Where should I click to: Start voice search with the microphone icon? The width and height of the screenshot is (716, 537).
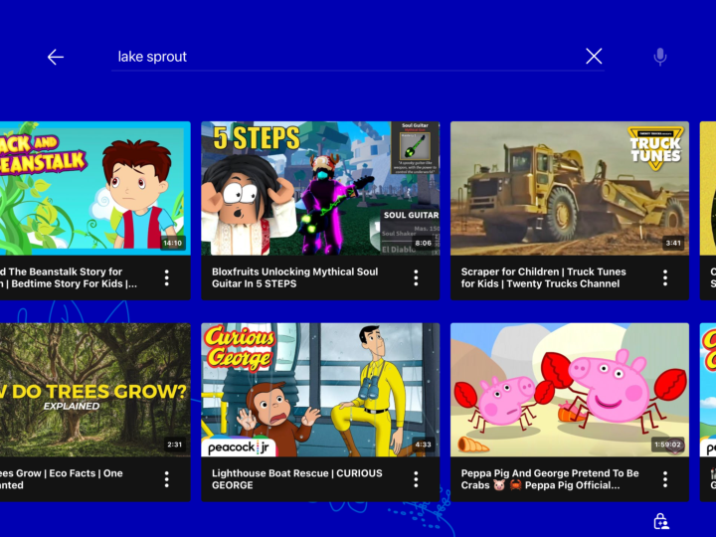pyautogui.click(x=660, y=57)
